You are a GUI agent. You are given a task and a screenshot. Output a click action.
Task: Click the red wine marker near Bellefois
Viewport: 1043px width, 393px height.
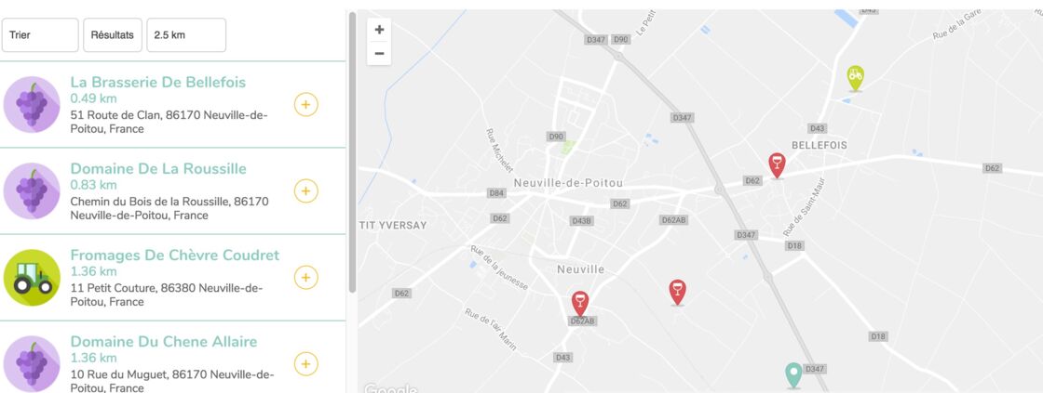point(777,165)
